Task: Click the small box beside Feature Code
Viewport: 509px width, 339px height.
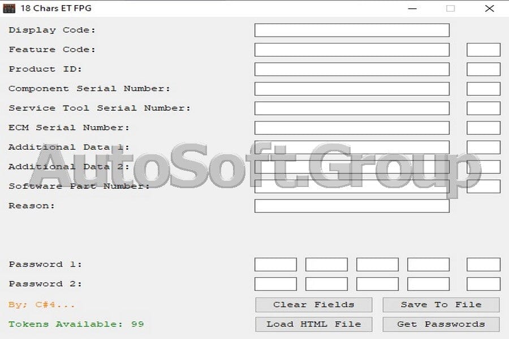Action: coord(484,49)
